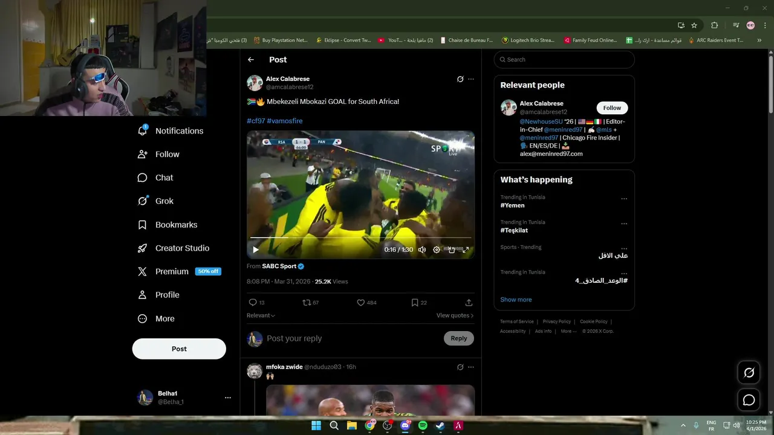The height and width of the screenshot is (435, 774).
Task: Open Chrome extensions puzzle icon
Action: coord(714,25)
